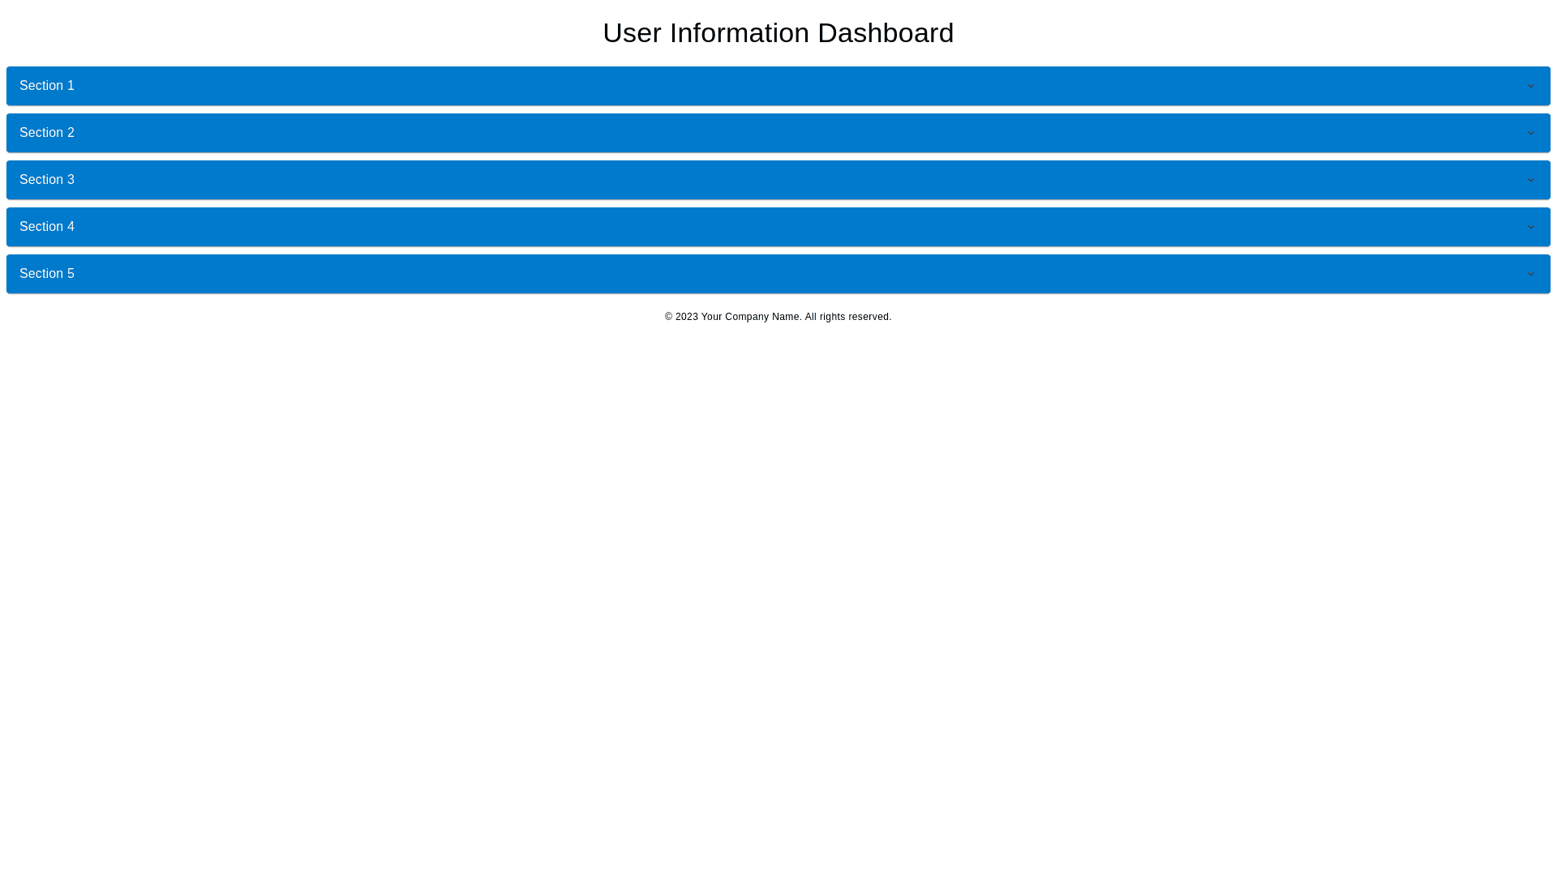Click the down arrow on Section 5

pyautogui.click(x=1530, y=275)
